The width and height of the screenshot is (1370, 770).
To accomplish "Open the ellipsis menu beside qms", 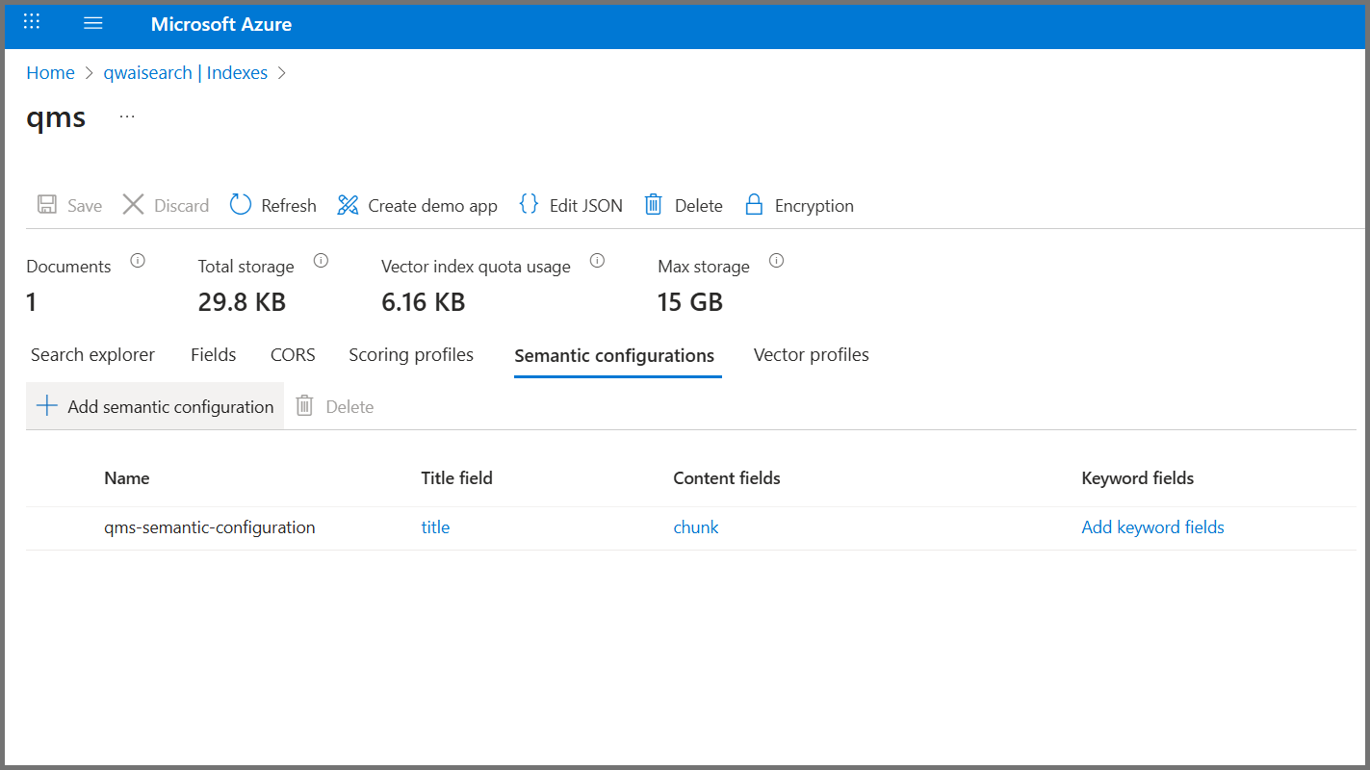I will coord(127,116).
